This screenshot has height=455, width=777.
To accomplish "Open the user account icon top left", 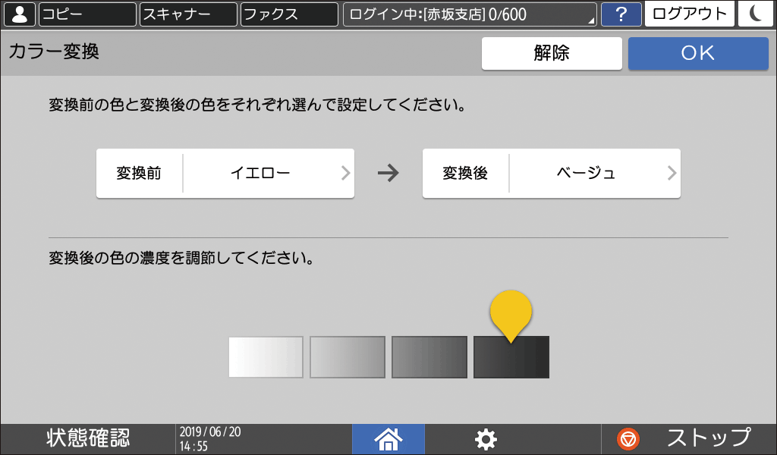I will pos(19,14).
